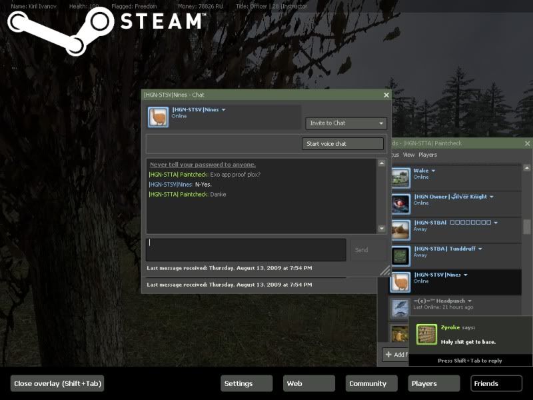Click the |HGN-STSV|Nines avatar in the friends list
Image resolution: width=533 pixels, height=400 pixels.
click(x=400, y=282)
